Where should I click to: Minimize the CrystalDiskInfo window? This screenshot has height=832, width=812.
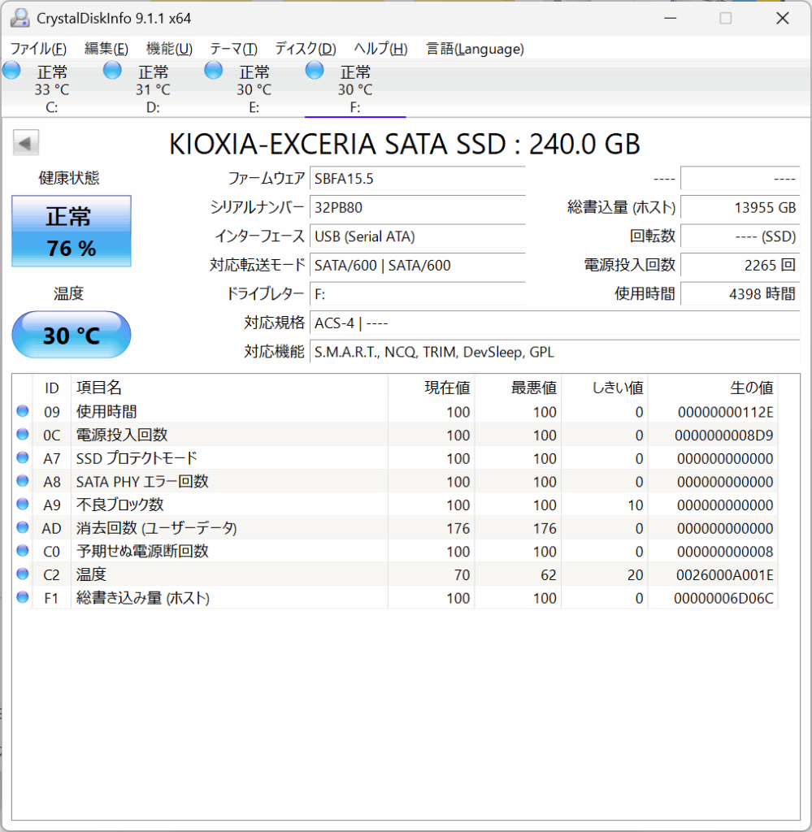[671, 18]
